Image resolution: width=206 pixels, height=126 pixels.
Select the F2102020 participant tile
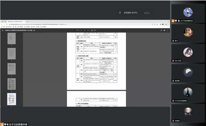pos(188,93)
